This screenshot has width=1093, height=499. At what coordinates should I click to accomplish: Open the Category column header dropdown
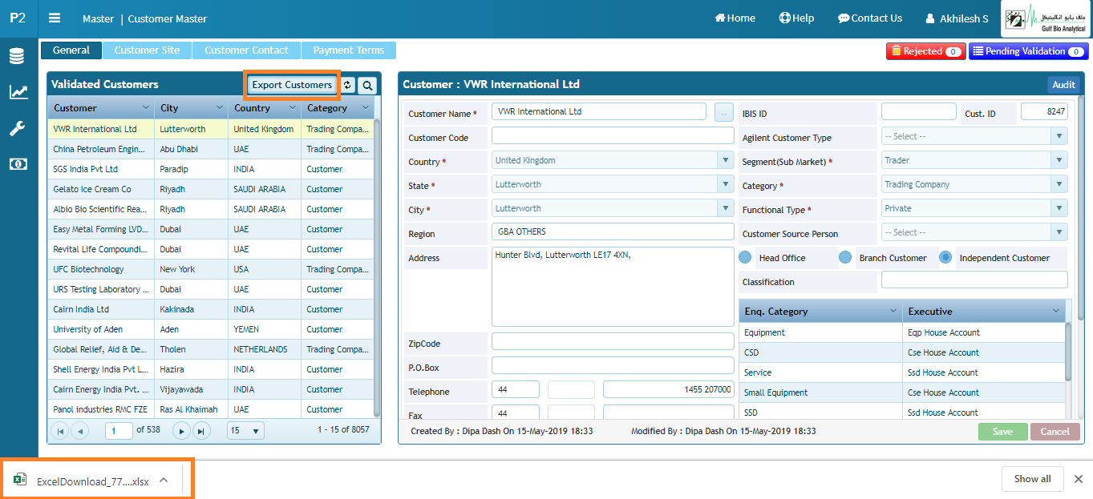pos(366,107)
